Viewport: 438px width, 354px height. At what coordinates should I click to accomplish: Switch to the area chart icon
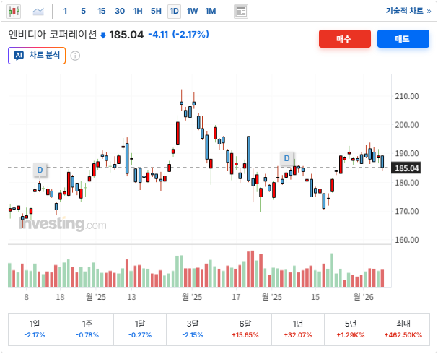(38, 12)
